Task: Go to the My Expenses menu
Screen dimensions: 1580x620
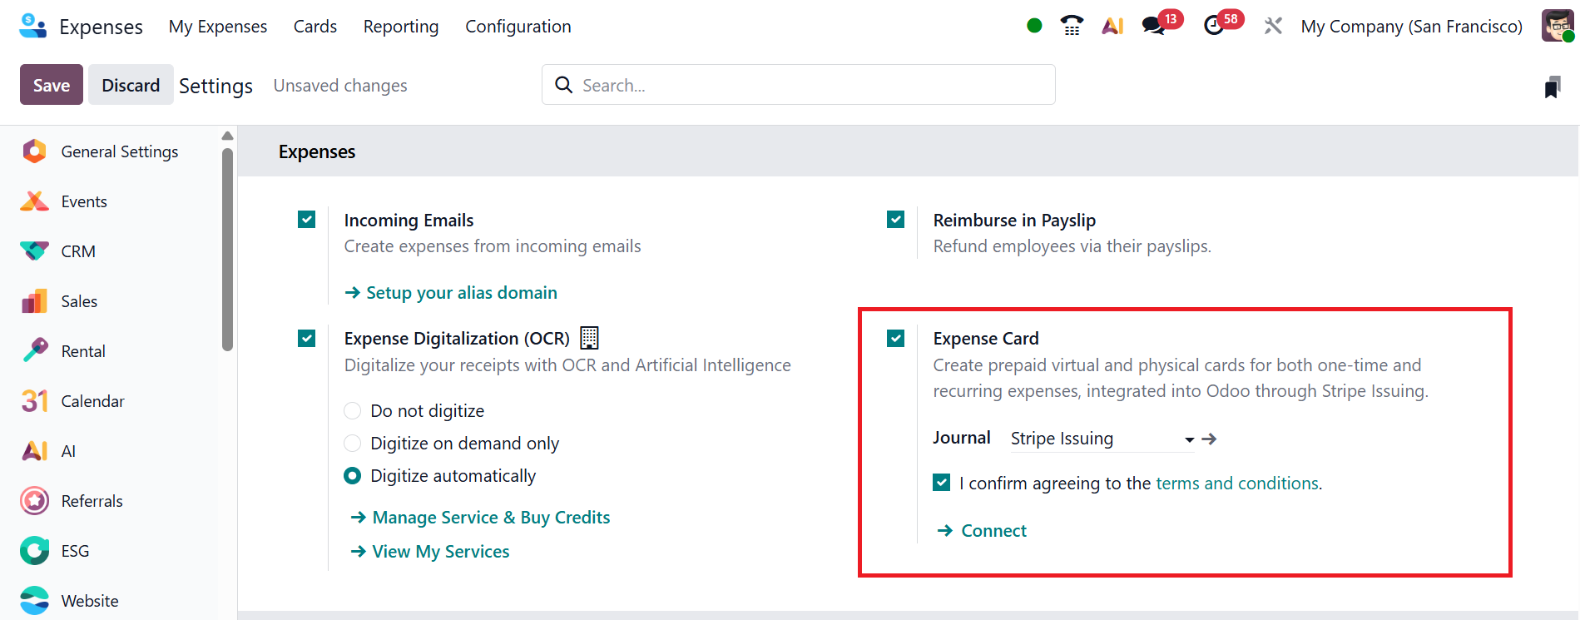Action: tap(218, 27)
